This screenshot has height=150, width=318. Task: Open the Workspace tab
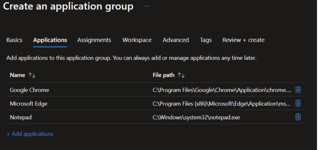tap(137, 40)
